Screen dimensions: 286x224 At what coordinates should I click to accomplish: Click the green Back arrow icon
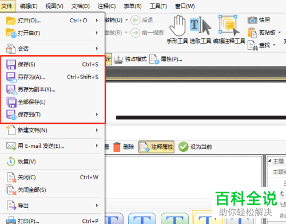(136, 20)
